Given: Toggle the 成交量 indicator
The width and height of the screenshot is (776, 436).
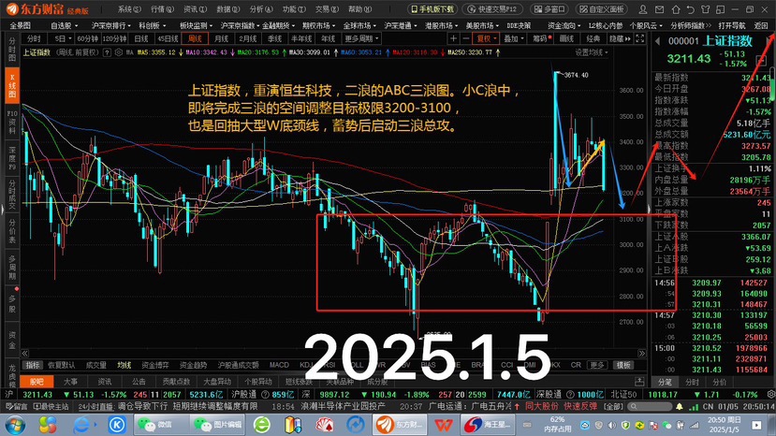Looking at the screenshot, I should tap(96, 365).
